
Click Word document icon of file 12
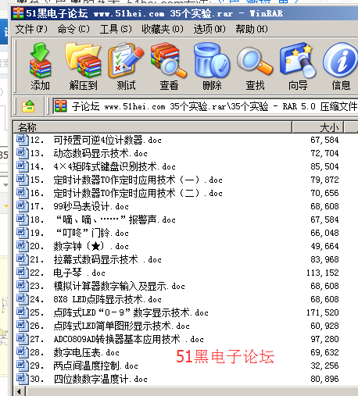[23, 140]
